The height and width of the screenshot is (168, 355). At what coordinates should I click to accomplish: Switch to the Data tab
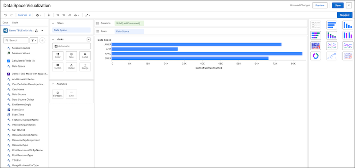[x=5, y=23]
